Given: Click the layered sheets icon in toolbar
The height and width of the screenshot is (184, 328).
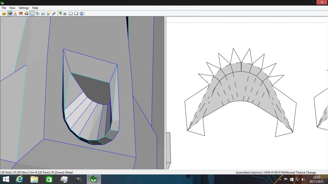Looking at the screenshot, I should (x=49, y=13).
